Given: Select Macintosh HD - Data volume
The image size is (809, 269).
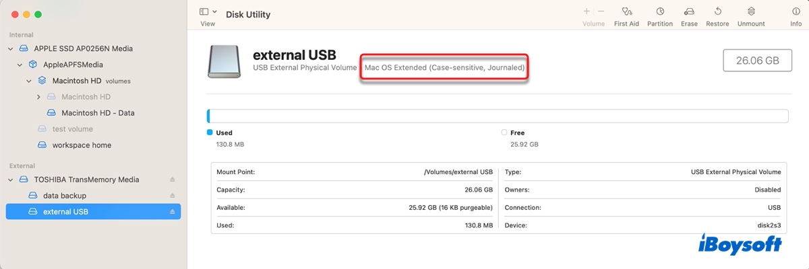Looking at the screenshot, I should (97, 113).
